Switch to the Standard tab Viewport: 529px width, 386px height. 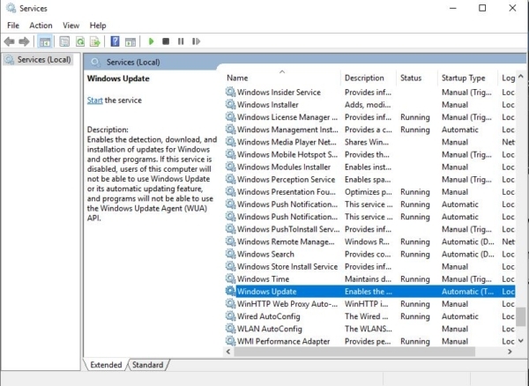[148, 365]
